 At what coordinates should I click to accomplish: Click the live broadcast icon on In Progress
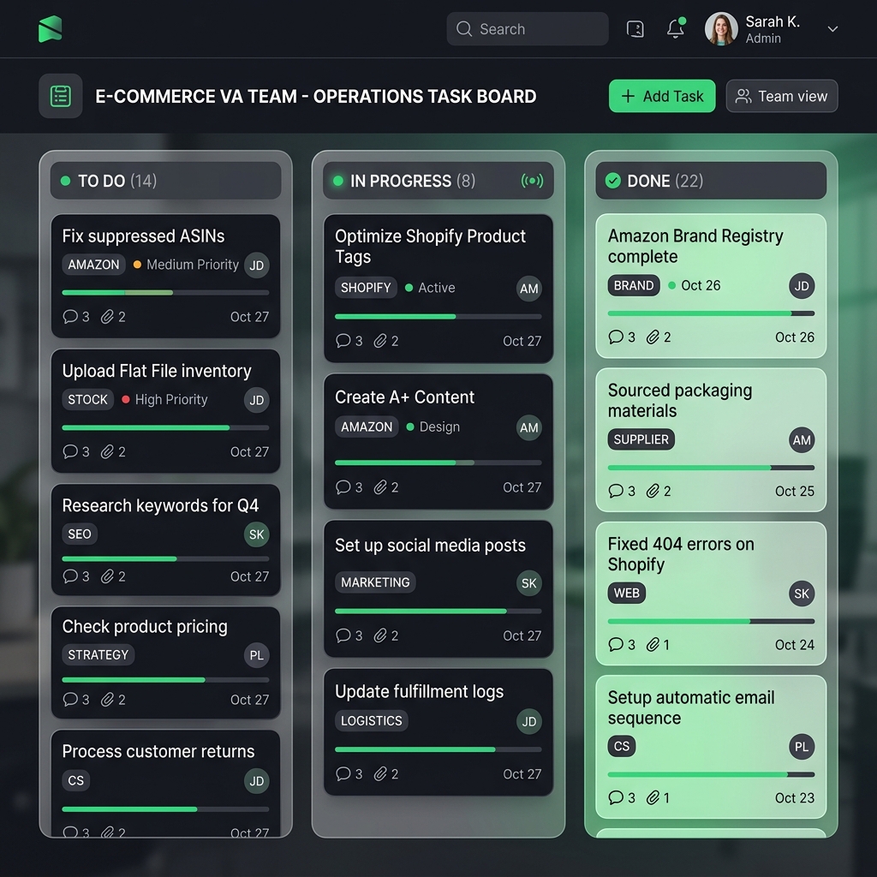tap(532, 181)
